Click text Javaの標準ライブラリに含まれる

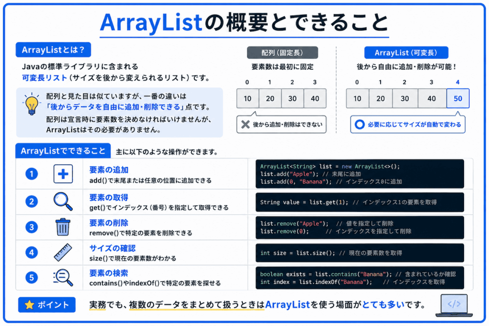point(80,66)
